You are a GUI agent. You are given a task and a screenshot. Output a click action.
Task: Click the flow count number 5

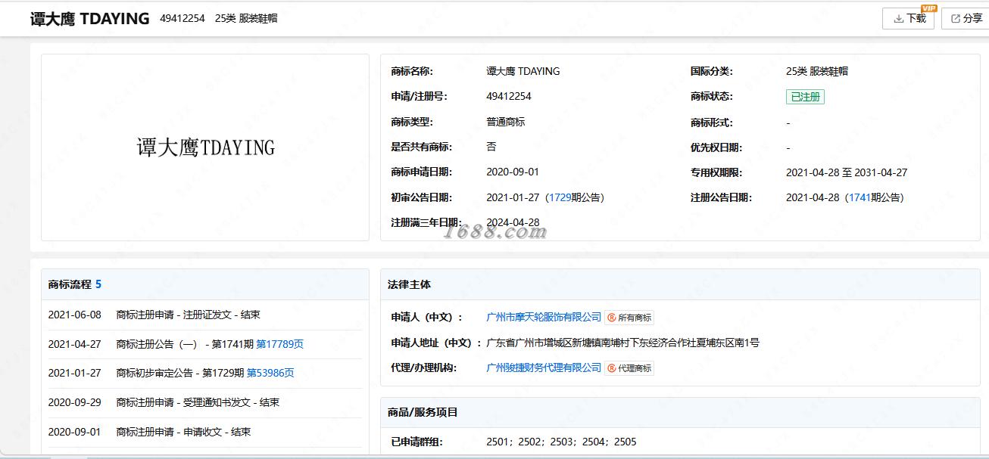pos(98,284)
